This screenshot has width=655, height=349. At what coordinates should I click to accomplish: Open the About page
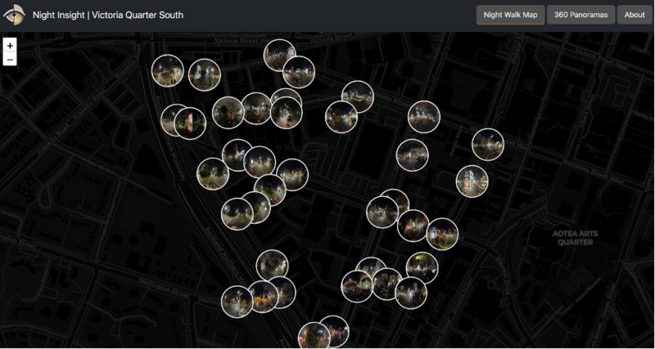pos(635,15)
